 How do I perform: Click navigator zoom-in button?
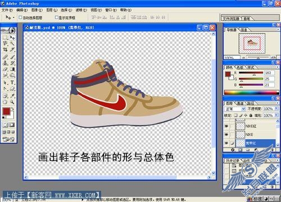click(x=273, y=57)
